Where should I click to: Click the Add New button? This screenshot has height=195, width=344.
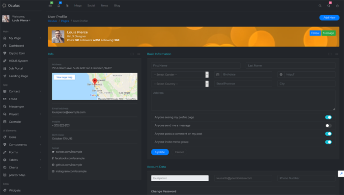click(329, 18)
